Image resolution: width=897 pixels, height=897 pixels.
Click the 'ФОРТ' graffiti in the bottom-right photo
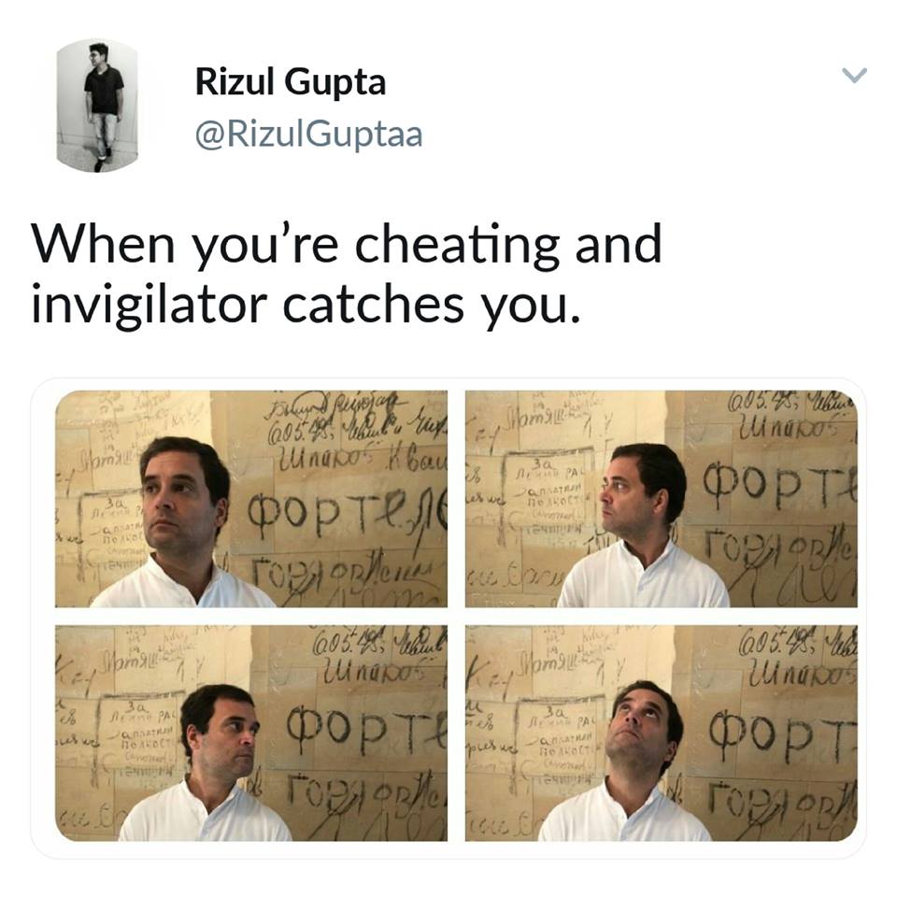[x=783, y=737]
